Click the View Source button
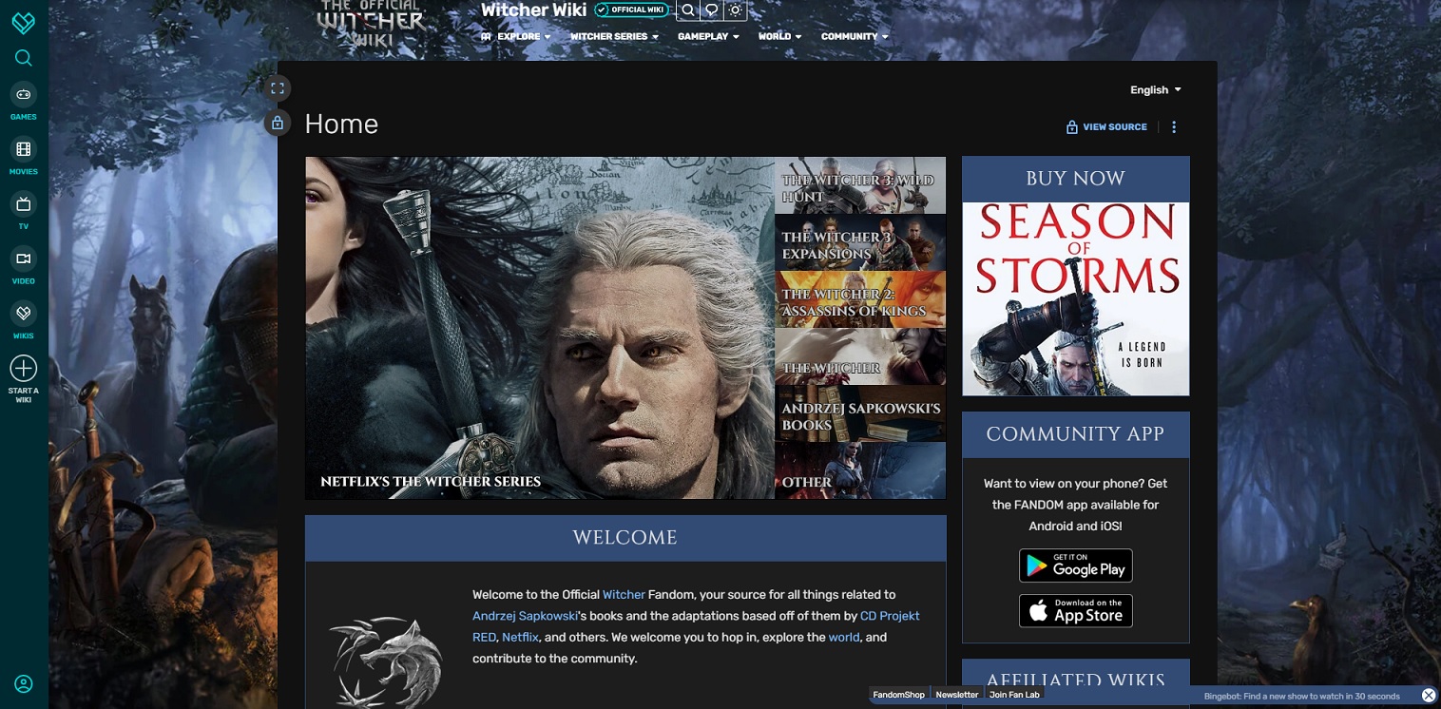This screenshot has height=709, width=1441. tap(1106, 126)
